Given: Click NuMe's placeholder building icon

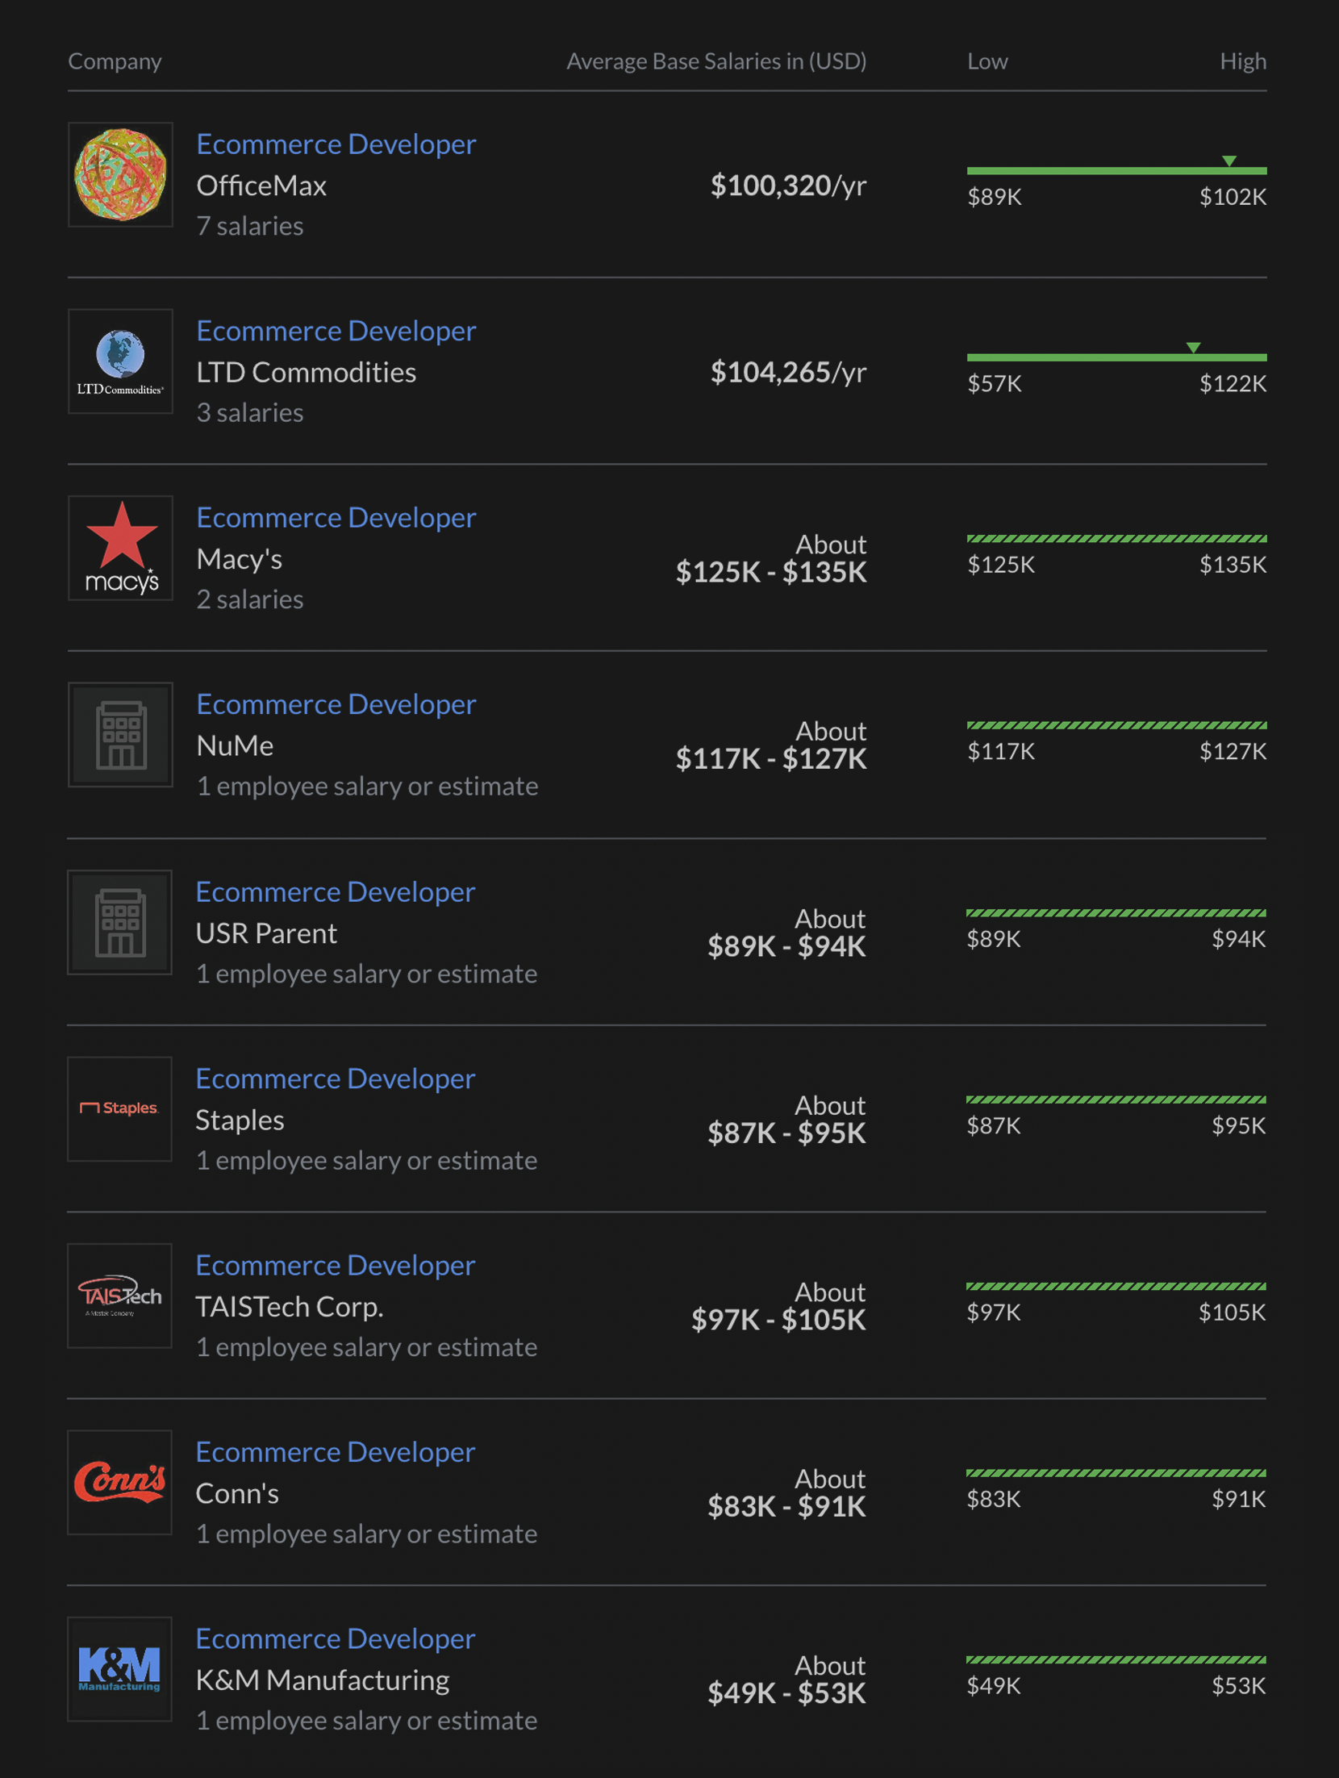Looking at the screenshot, I should click(x=120, y=735).
